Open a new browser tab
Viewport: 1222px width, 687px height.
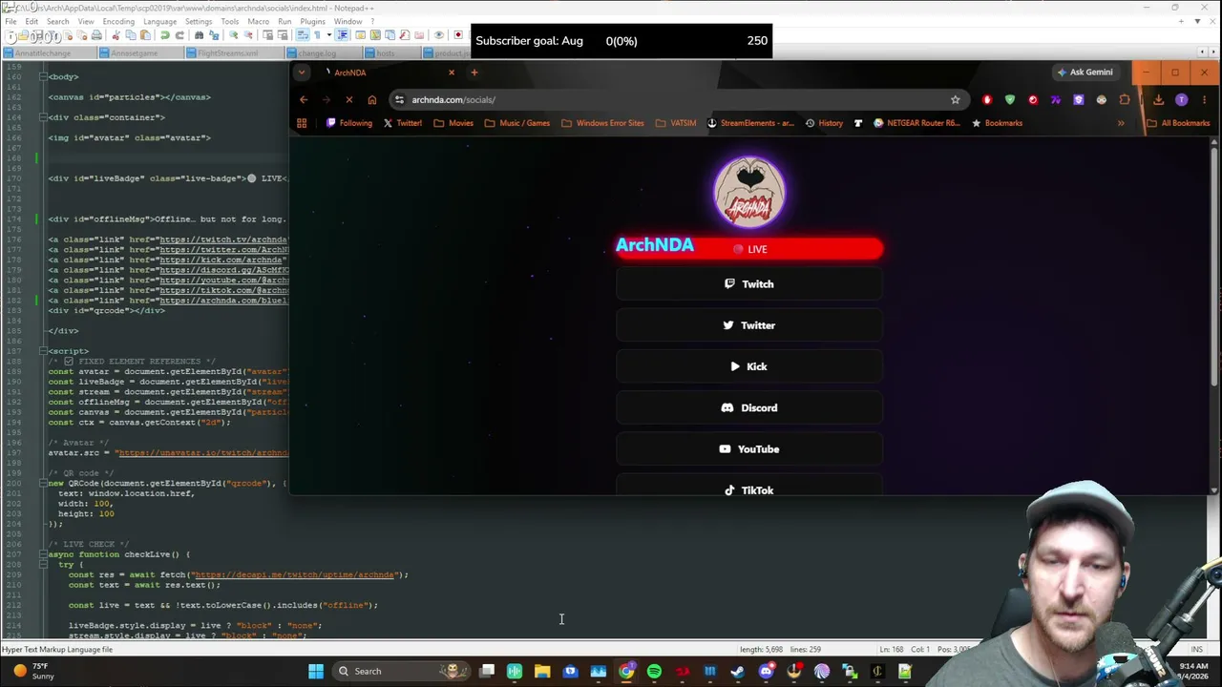click(474, 73)
